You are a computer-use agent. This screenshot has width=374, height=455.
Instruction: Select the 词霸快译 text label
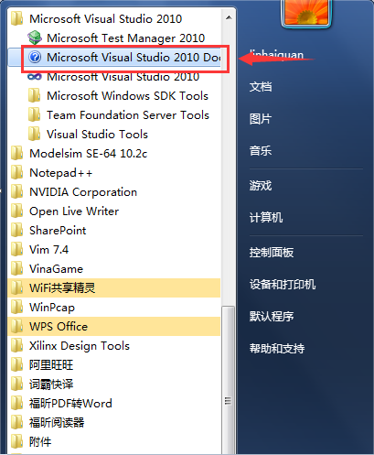pos(51,385)
